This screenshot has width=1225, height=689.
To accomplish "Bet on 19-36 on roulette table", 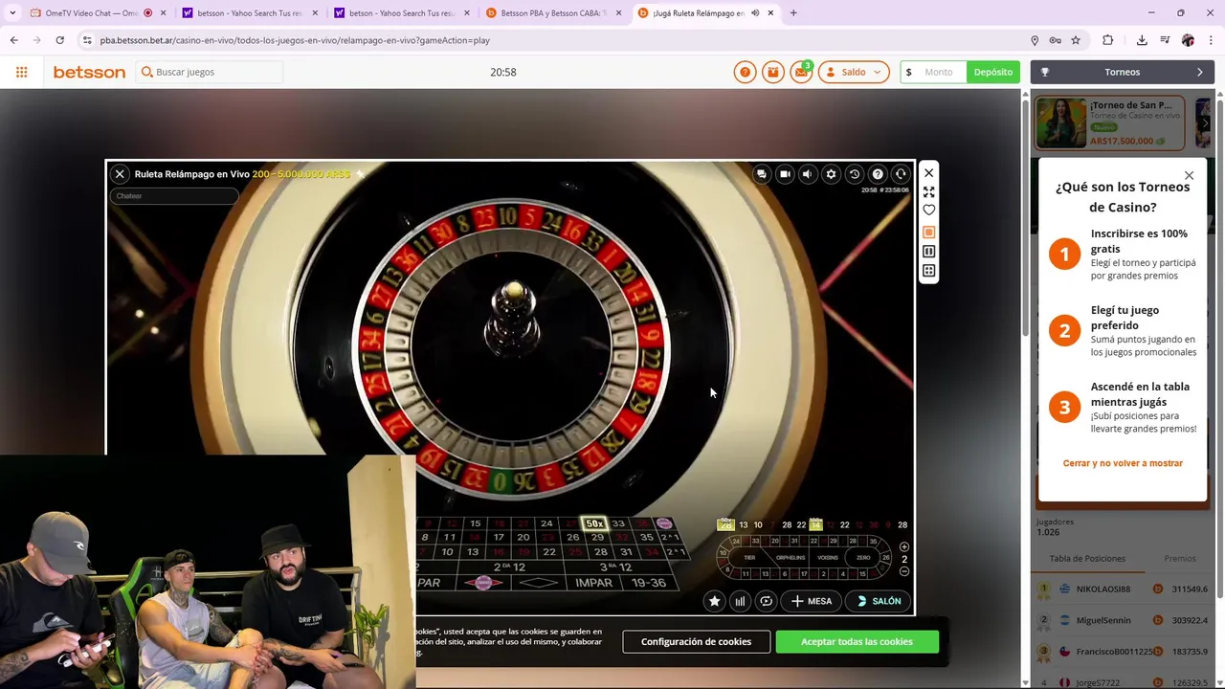I will tap(649, 583).
